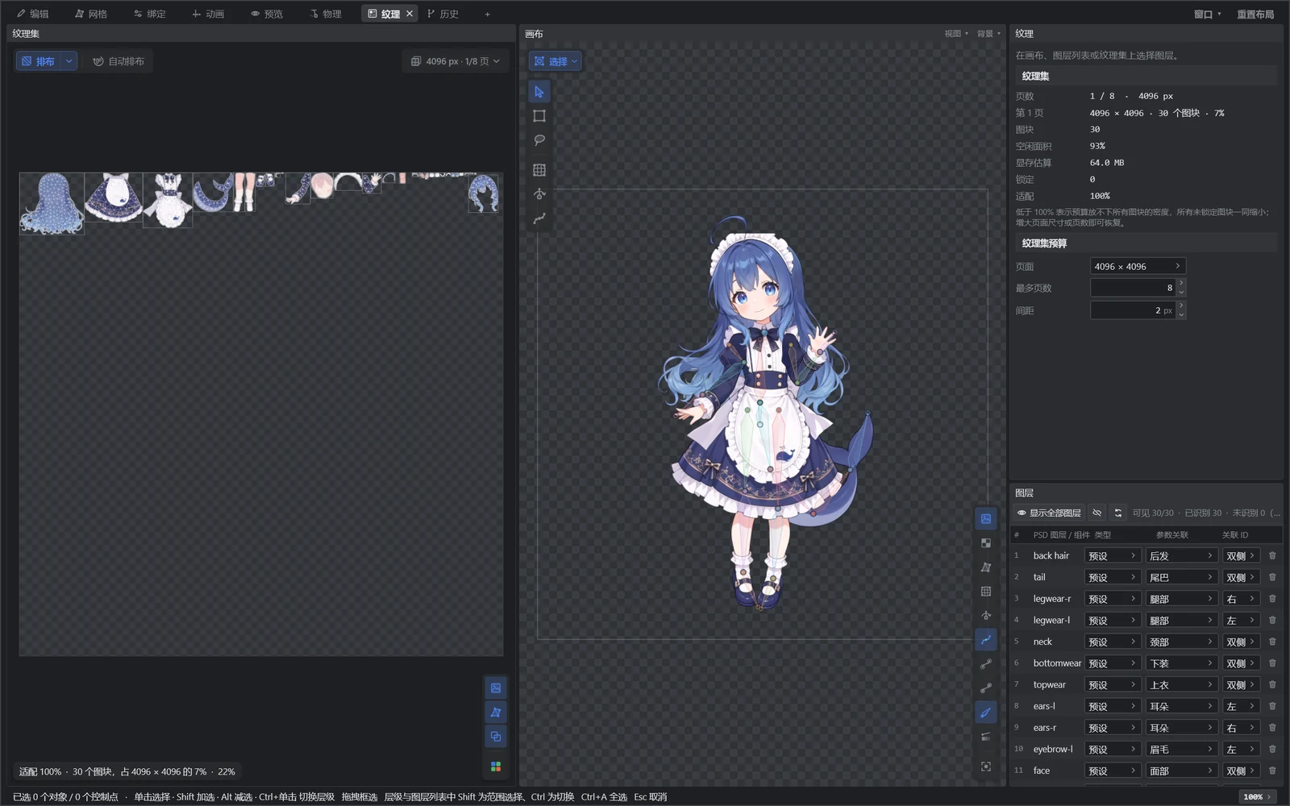Viewport: 1290px width, 806px height.
Task: Click the 重置布局 button
Action: [x=1255, y=14]
